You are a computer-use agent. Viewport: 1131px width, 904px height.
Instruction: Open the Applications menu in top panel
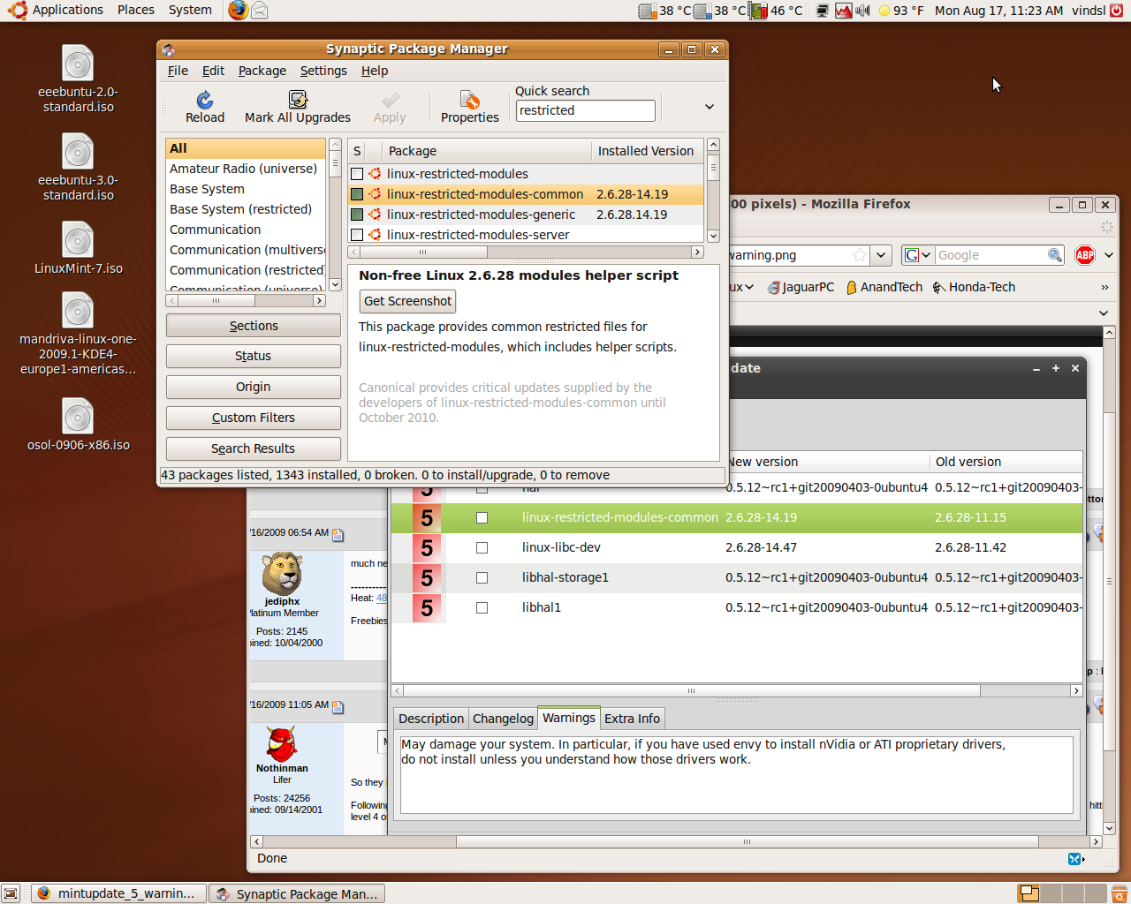(x=68, y=10)
